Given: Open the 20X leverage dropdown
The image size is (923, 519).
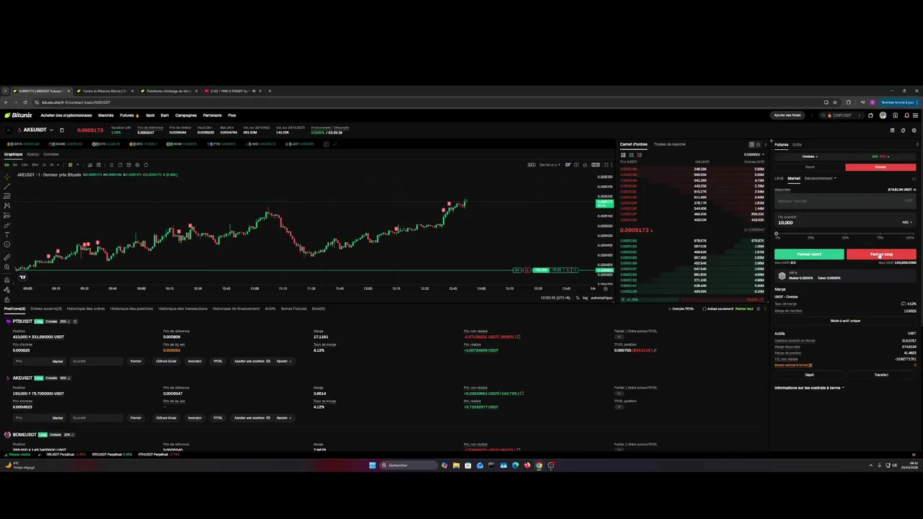Looking at the screenshot, I should point(880,156).
